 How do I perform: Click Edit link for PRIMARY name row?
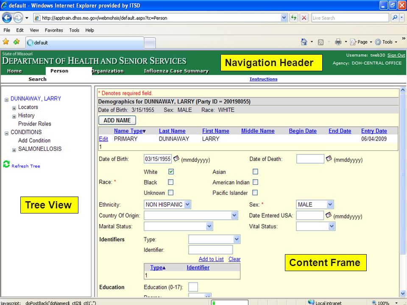pyautogui.click(x=103, y=139)
